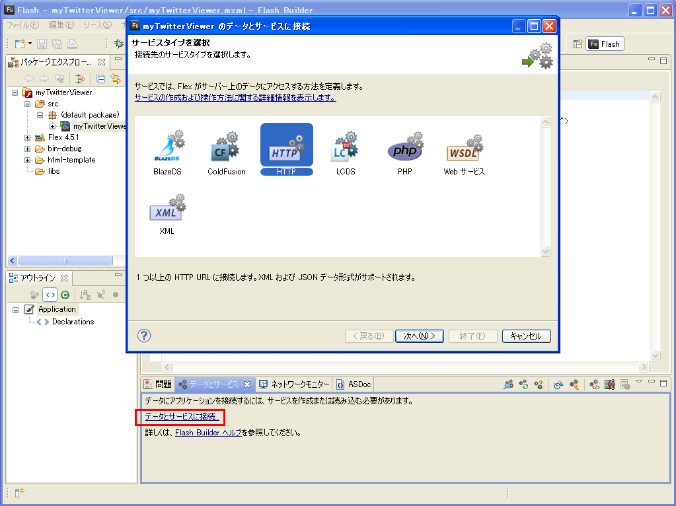This screenshot has height=506, width=676.
Task: Toggle the grey spheres icon in Outline toolbar
Action: click(34, 295)
